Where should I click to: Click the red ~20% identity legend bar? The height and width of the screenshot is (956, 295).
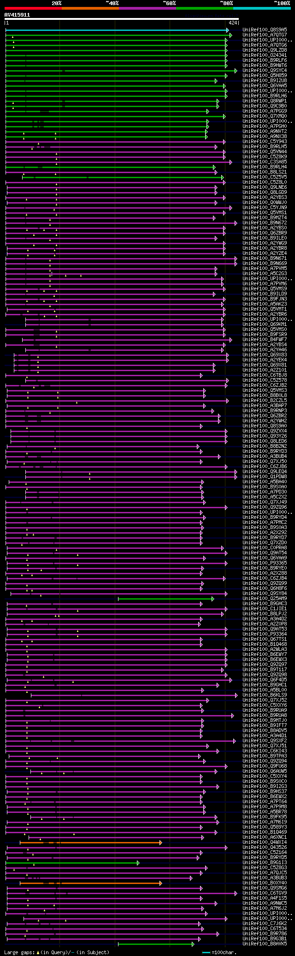point(33,8)
